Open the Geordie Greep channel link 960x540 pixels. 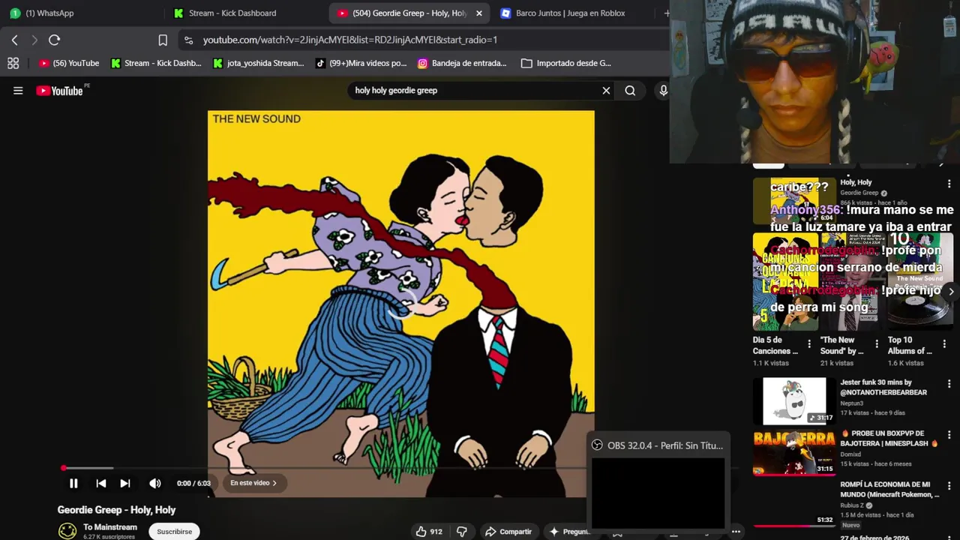859,193
